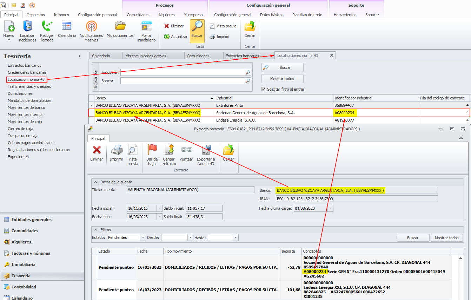Image resolution: width=471 pixels, height=300 pixels.
Task: Open the Fecha inicial date dropdown
Action: tap(160, 208)
